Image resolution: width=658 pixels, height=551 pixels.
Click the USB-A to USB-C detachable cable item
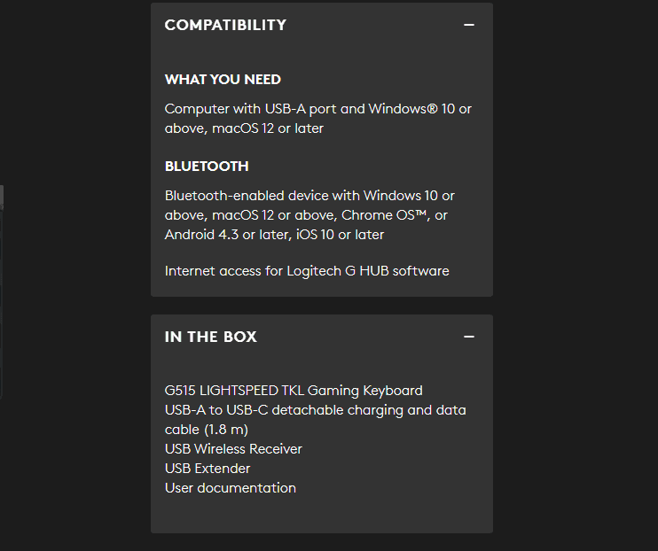315,410
